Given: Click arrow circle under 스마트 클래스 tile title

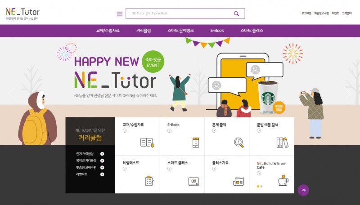Looking at the screenshot, I should [170, 169].
